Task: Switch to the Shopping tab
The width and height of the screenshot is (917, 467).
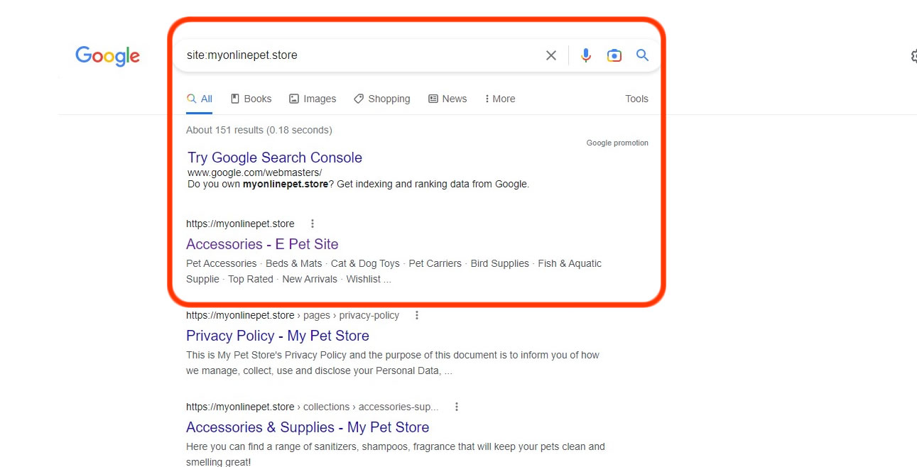Action: (x=381, y=99)
